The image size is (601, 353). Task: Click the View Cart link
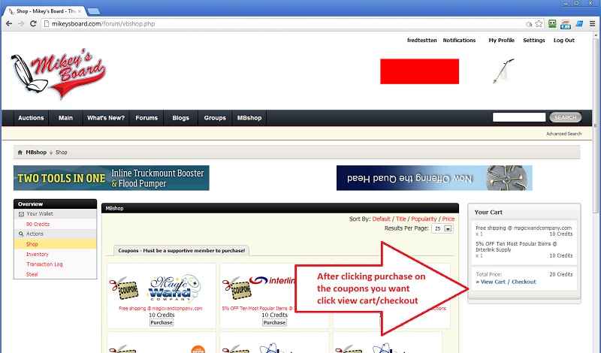493,282
